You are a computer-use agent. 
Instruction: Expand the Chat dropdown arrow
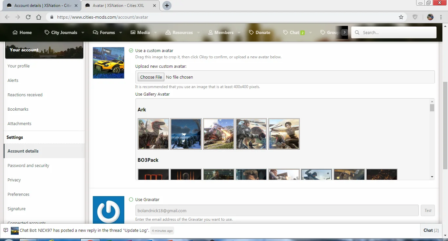point(310,32)
